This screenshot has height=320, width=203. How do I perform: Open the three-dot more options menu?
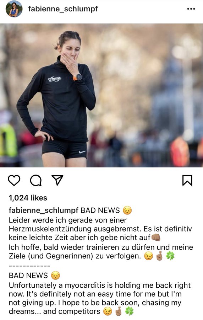[191, 9]
